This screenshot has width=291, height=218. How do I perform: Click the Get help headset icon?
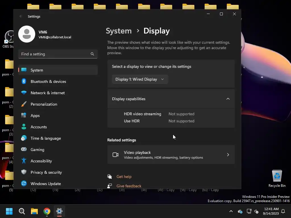click(x=109, y=177)
